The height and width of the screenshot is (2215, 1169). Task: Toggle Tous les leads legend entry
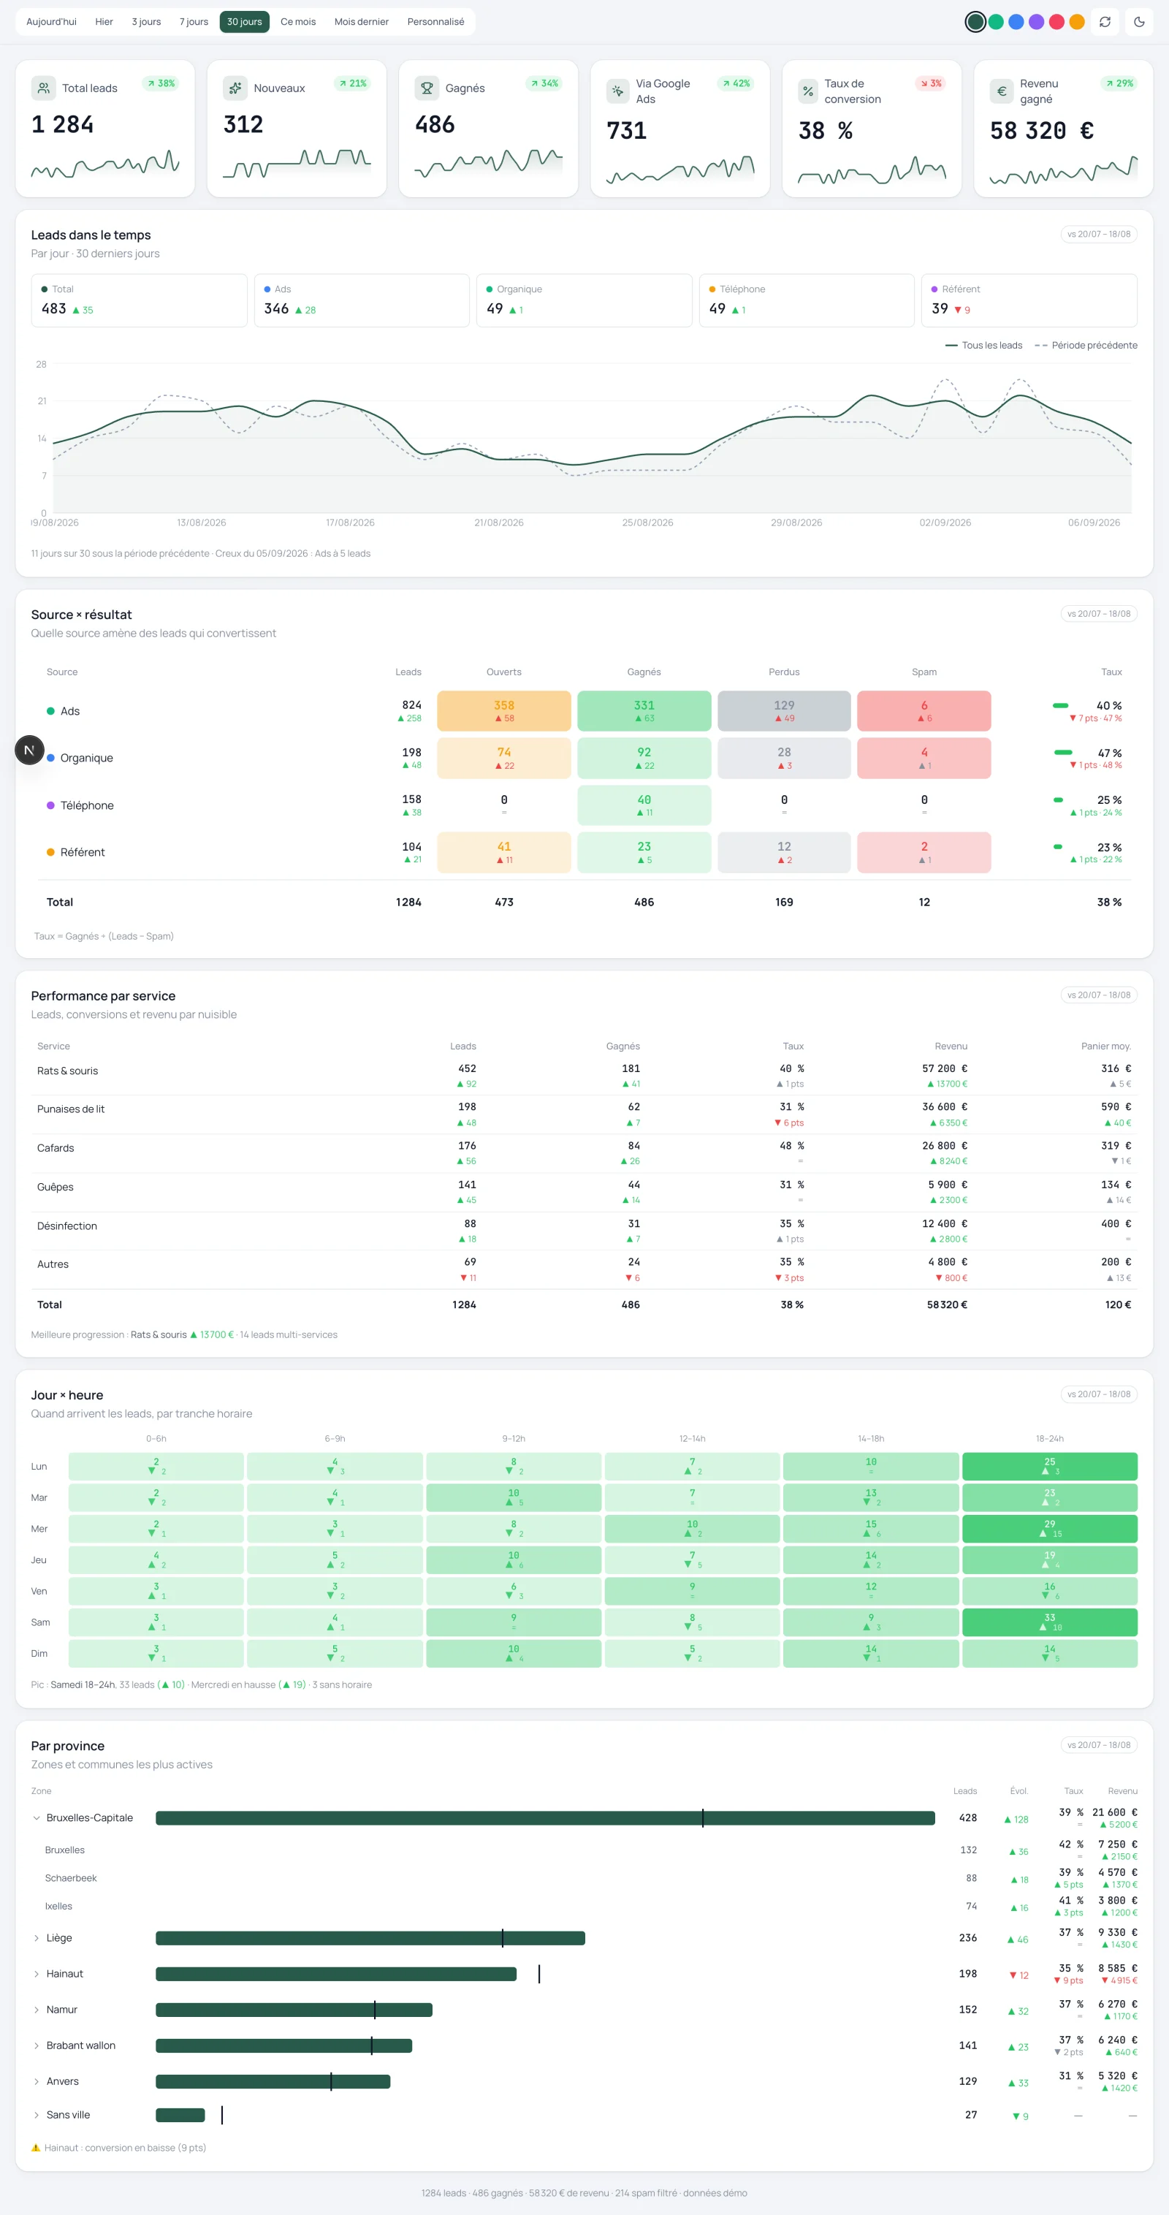(x=983, y=346)
